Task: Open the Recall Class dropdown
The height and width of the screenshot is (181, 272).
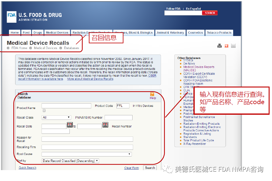Action: click(x=56, y=117)
